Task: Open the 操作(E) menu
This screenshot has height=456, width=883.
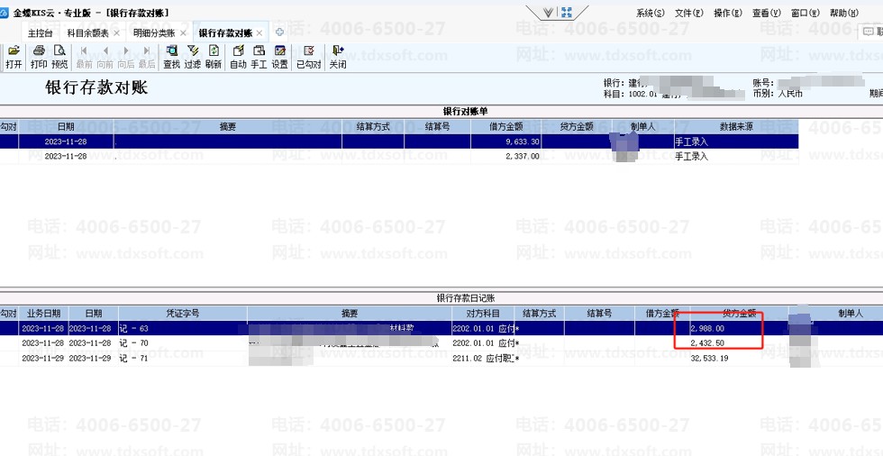Action: (727, 14)
